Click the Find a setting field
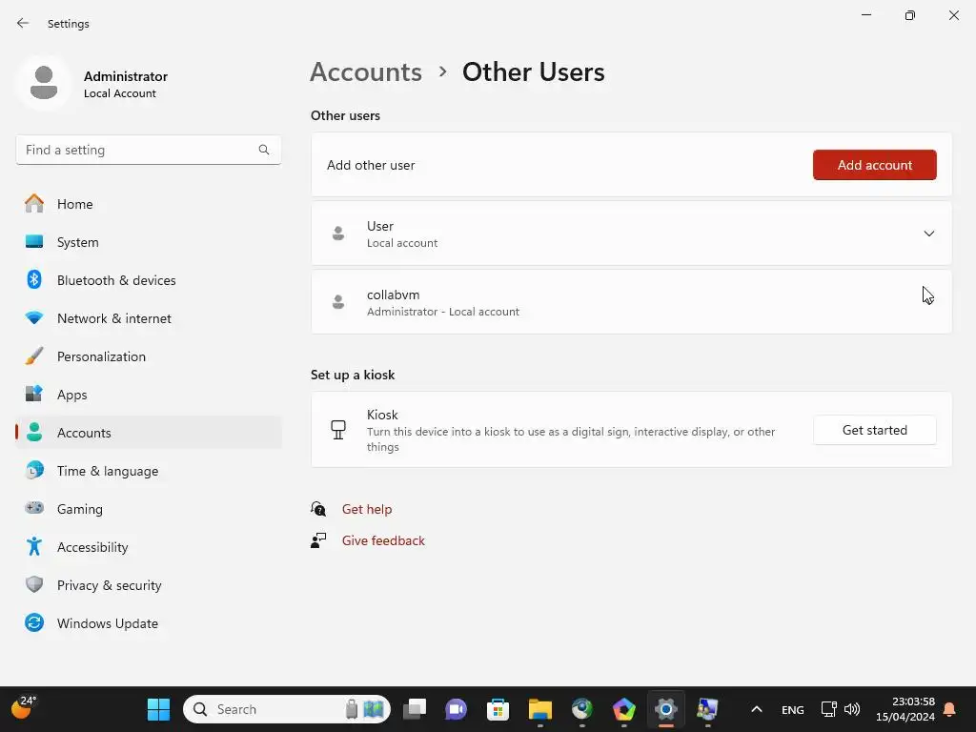The image size is (976, 732). (x=148, y=150)
